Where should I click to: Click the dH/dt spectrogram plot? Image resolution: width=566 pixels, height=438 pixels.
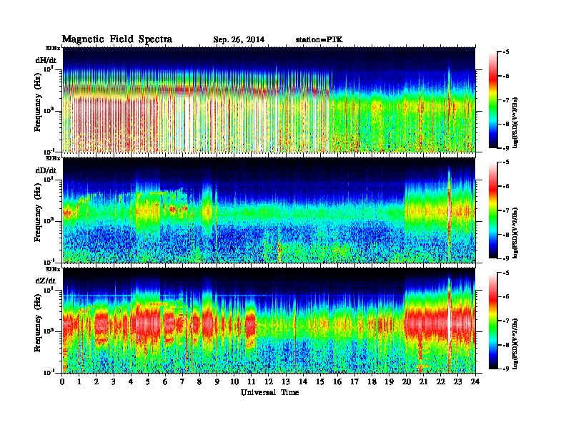pyautogui.click(x=269, y=99)
